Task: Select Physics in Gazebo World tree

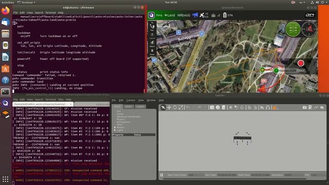Action: (x=121, y=119)
